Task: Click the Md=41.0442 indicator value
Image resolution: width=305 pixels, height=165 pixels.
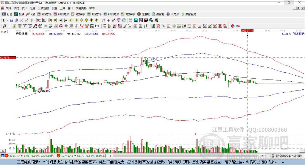Action: [74, 34]
